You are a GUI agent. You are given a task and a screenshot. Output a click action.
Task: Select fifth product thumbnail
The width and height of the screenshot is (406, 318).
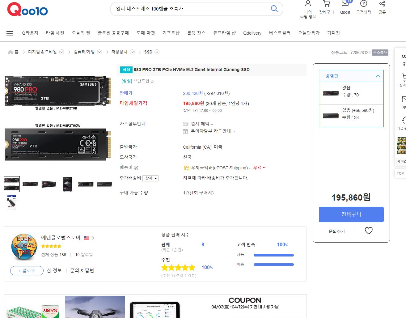point(86,184)
